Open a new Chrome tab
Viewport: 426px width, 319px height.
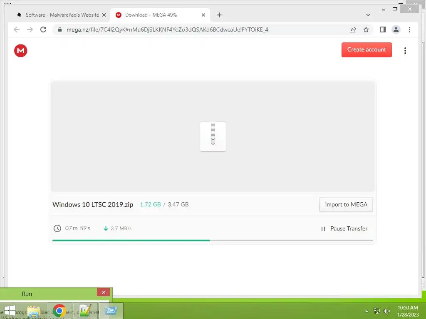(x=219, y=15)
